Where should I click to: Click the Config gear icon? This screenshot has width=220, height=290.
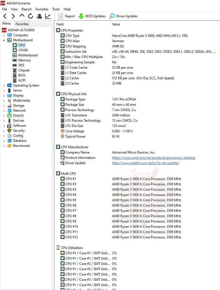click(x=9, y=136)
